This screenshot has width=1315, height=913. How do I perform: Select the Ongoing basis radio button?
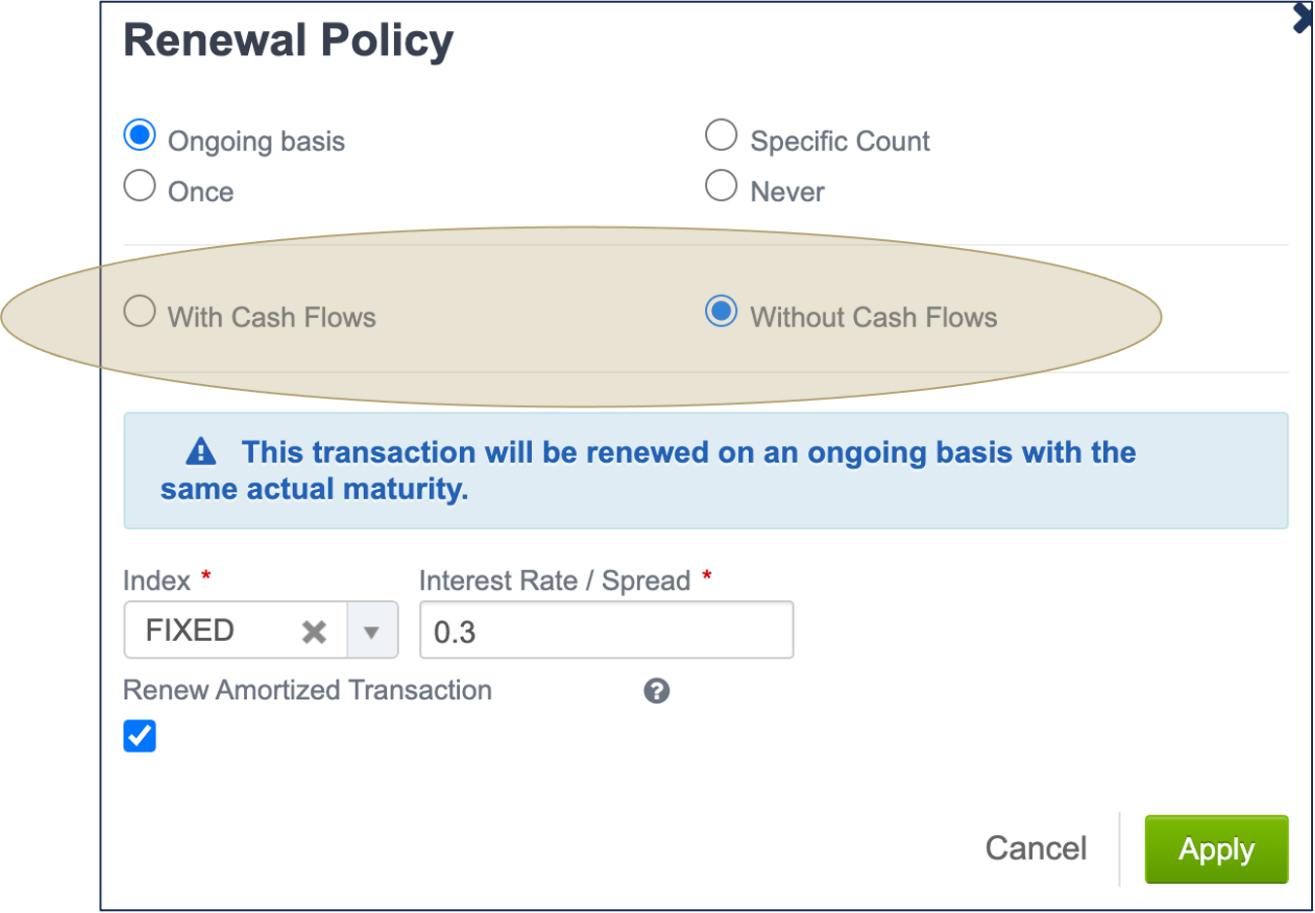tap(139, 135)
